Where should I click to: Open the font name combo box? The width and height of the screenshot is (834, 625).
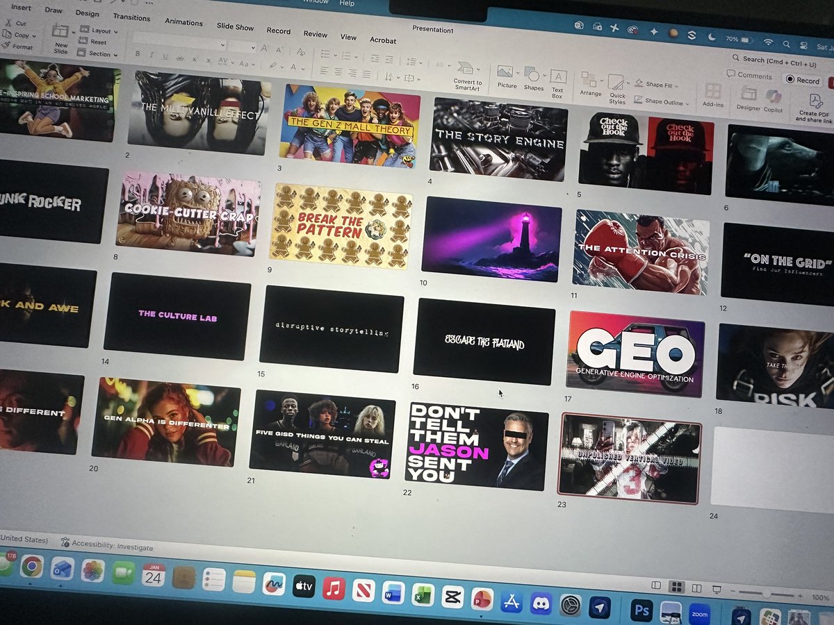pyautogui.click(x=179, y=40)
